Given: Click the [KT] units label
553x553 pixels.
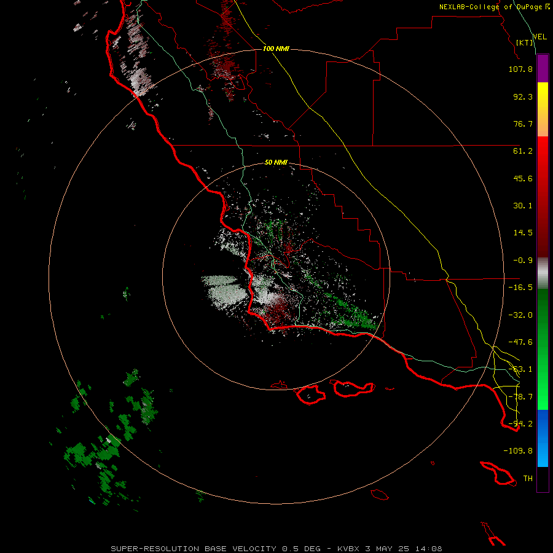Looking at the screenshot, I should [x=525, y=42].
